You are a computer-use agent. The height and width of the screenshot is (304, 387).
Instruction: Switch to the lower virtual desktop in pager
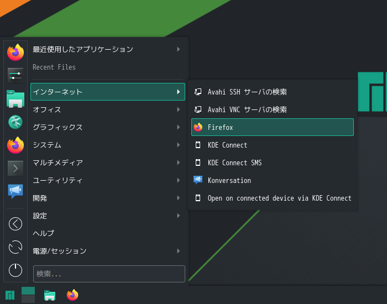[x=28, y=299]
